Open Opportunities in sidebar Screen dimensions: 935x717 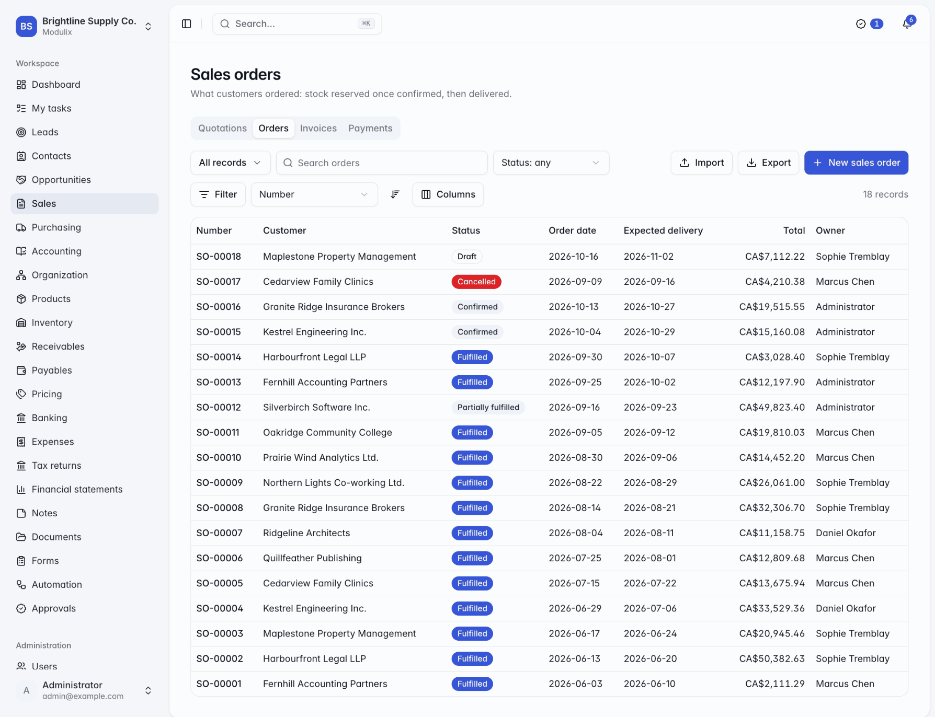[84, 180]
